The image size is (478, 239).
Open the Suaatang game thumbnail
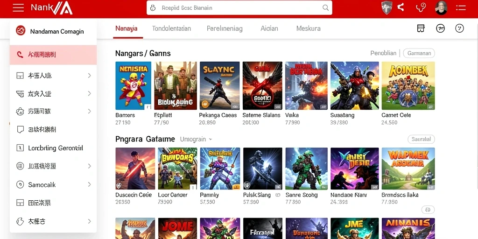[x=355, y=86]
